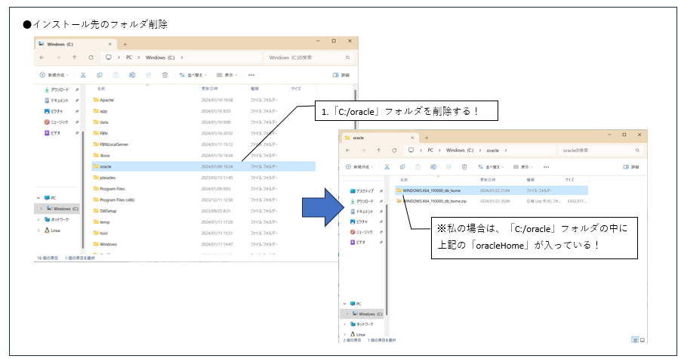This screenshot has height=359, width=678.
Task: Add new tab in Windows (C:) window
Action: coord(125,44)
